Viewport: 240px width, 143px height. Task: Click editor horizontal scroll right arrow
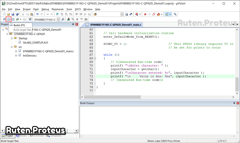click(x=233, y=97)
